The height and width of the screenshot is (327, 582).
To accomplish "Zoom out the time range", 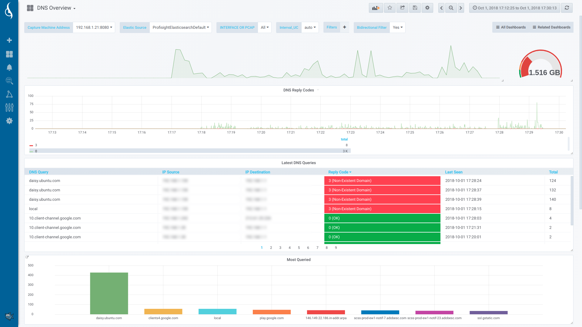I will 451,8.
